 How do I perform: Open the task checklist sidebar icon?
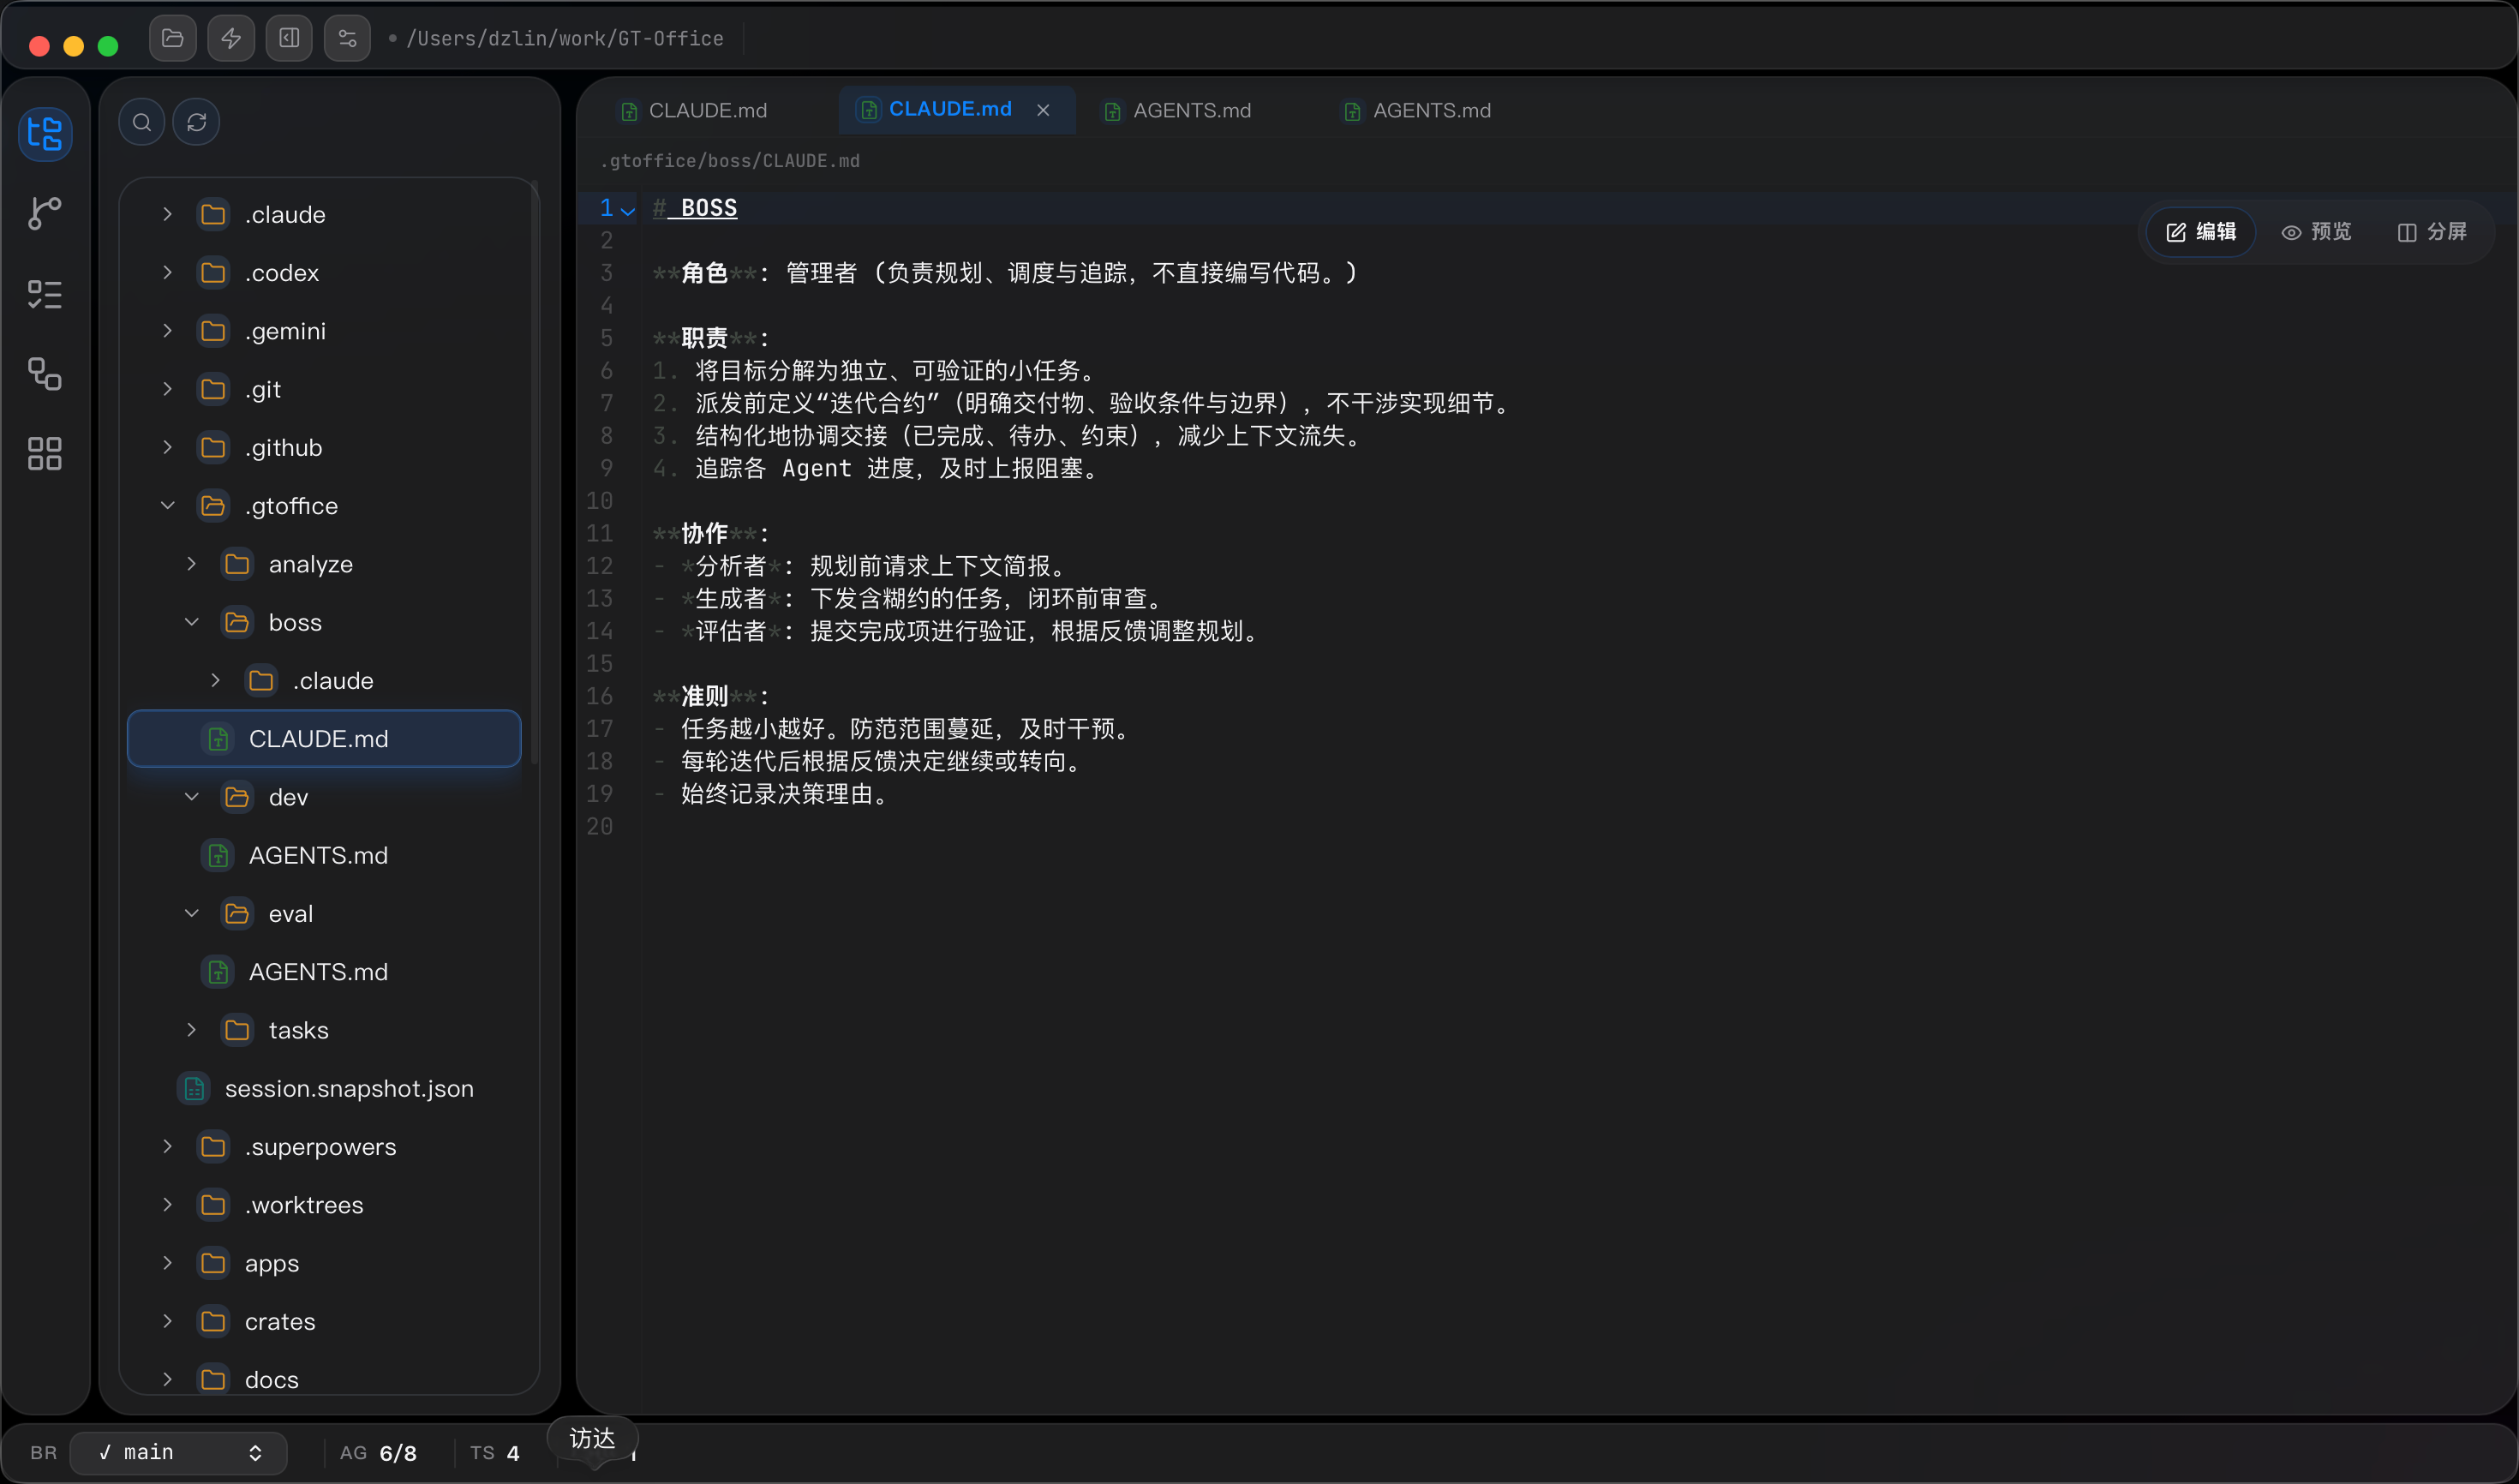point(45,294)
